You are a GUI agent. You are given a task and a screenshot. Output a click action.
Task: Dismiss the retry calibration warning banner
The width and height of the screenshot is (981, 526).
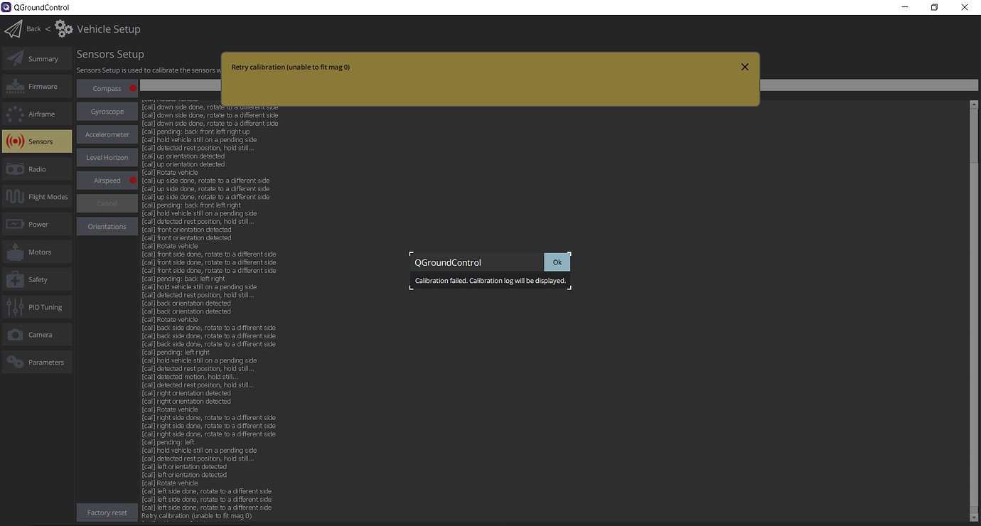pyautogui.click(x=744, y=66)
